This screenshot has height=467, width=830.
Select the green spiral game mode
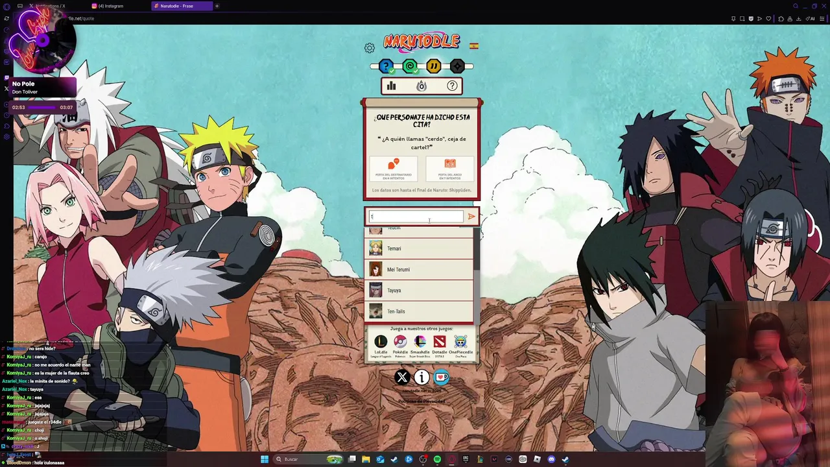tap(410, 66)
